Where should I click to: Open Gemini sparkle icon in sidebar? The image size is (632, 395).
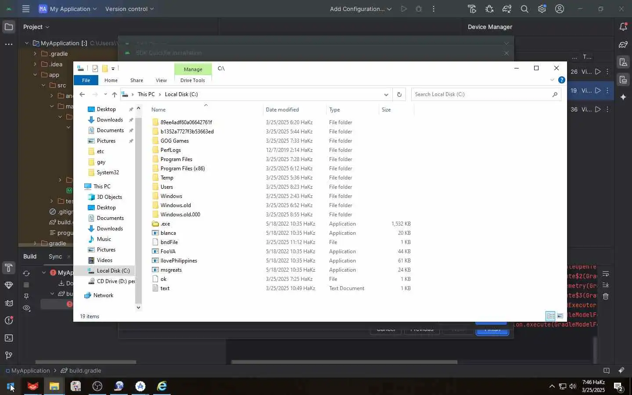(x=623, y=97)
